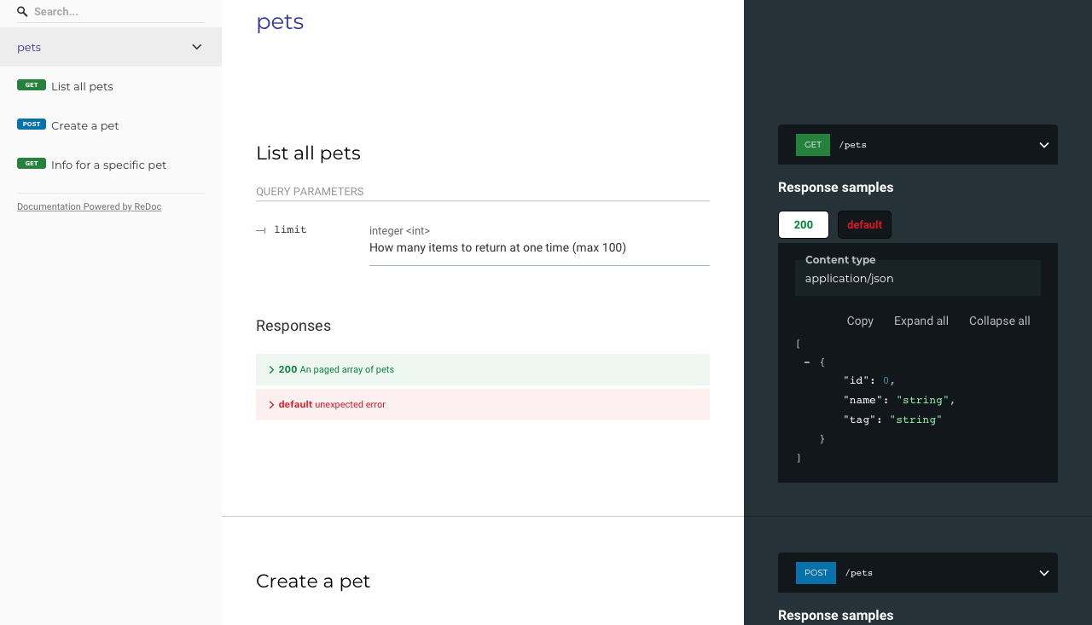This screenshot has width=1092, height=625.
Task: Click the QUERY PARAMETERS label
Action: pyautogui.click(x=310, y=192)
